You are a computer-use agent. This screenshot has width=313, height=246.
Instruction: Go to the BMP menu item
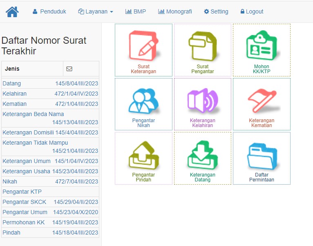[x=135, y=12]
